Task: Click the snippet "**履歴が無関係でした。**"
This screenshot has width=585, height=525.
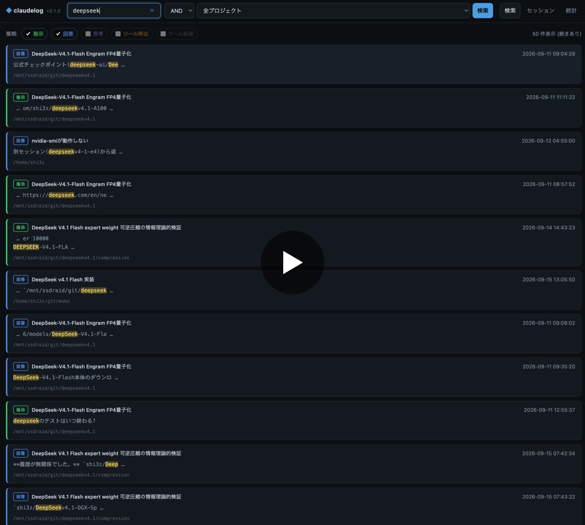Action: 46,464
